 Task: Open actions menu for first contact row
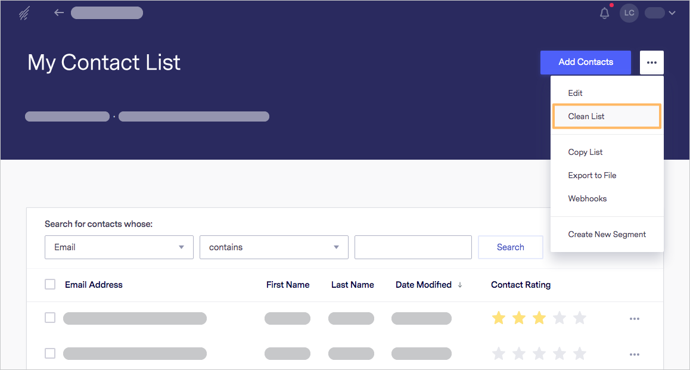634,319
